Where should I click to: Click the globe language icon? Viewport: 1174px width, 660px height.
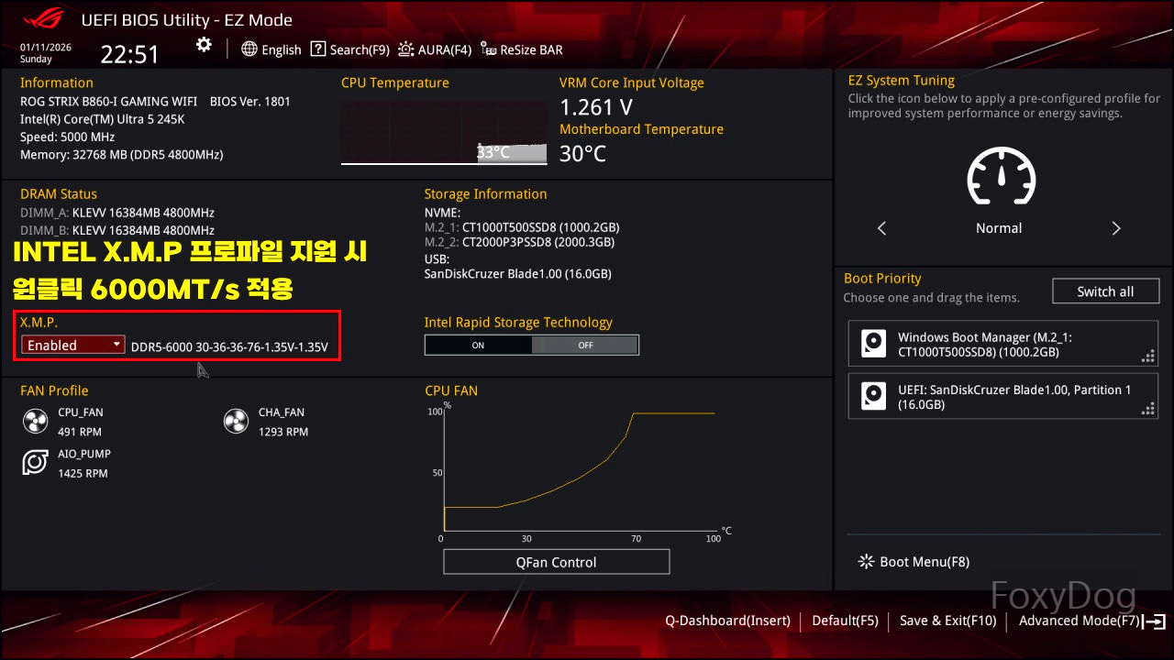point(249,49)
